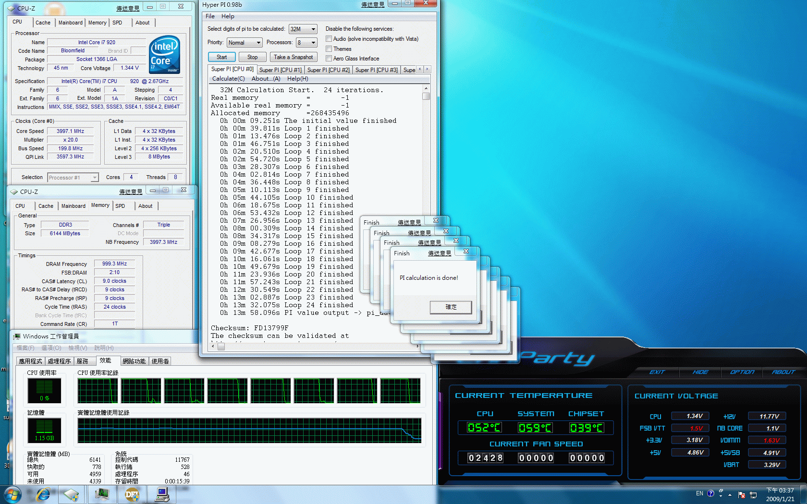Switch to Super PI [CPU #2] tab

tap(329, 70)
